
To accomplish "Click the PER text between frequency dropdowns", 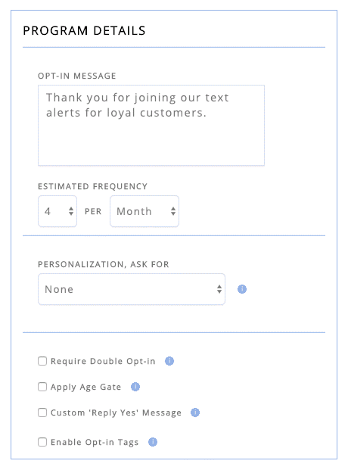I will pos(93,212).
